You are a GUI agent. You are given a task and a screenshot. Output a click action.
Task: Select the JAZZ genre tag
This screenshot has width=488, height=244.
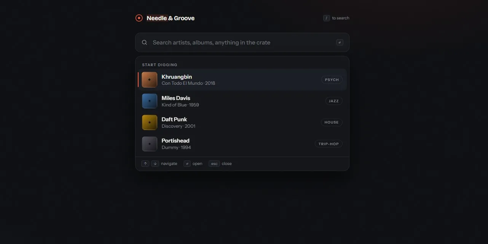coord(334,101)
